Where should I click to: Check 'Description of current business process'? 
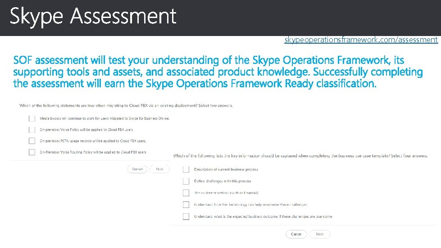[x=186, y=170]
